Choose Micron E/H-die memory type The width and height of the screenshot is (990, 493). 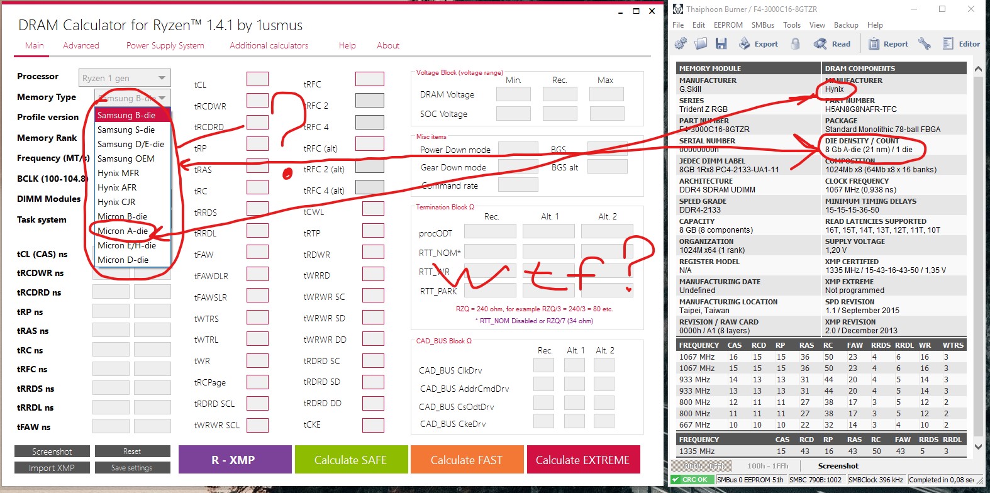tap(133, 245)
